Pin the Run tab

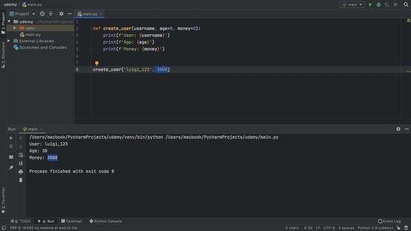[x=11, y=167]
